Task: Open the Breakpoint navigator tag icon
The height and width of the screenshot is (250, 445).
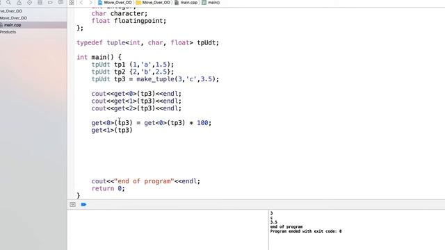Action: point(50,2)
